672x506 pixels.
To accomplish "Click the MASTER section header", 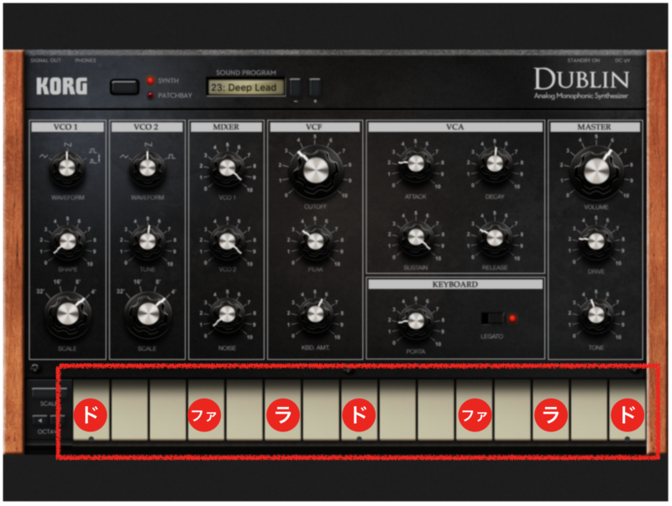I will pyautogui.click(x=595, y=127).
